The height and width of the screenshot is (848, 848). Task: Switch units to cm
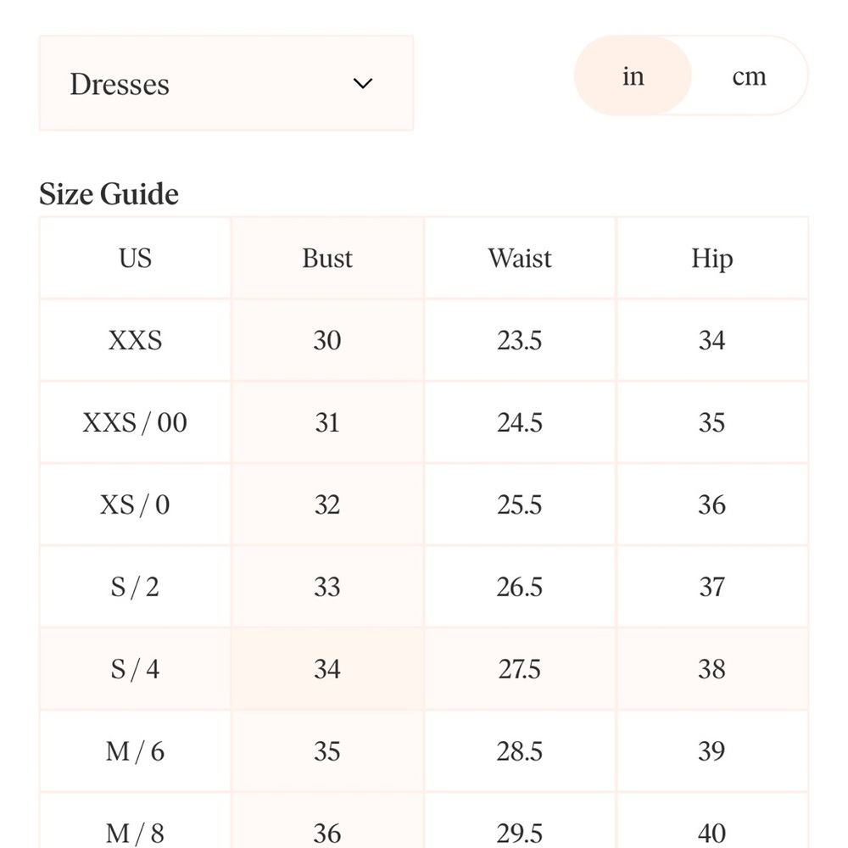click(749, 76)
